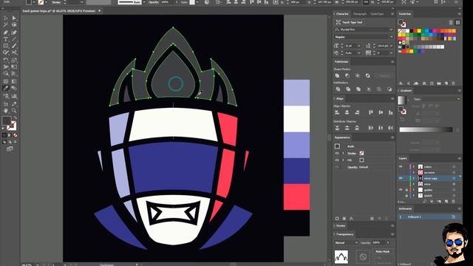Expand the colors layer in Layers panel
Image resolution: width=473 pixels, height=266 pixels.
(414, 166)
